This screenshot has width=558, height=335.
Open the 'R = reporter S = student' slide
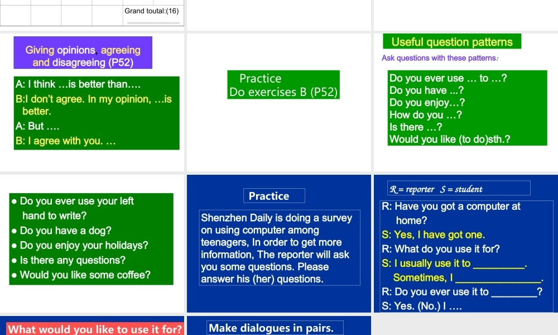point(466,243)
